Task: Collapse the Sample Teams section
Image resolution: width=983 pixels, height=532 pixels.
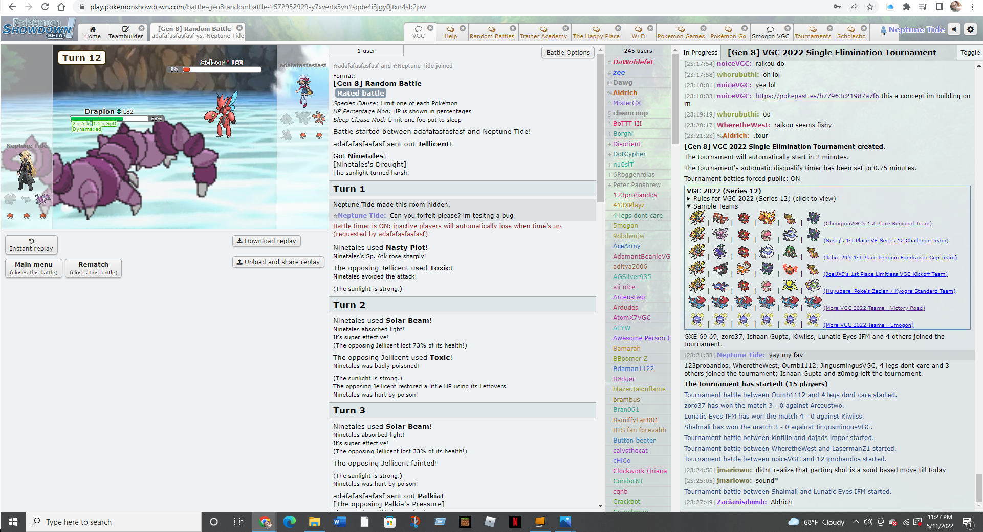Action: pyautogui.click(x=712, y=206)
